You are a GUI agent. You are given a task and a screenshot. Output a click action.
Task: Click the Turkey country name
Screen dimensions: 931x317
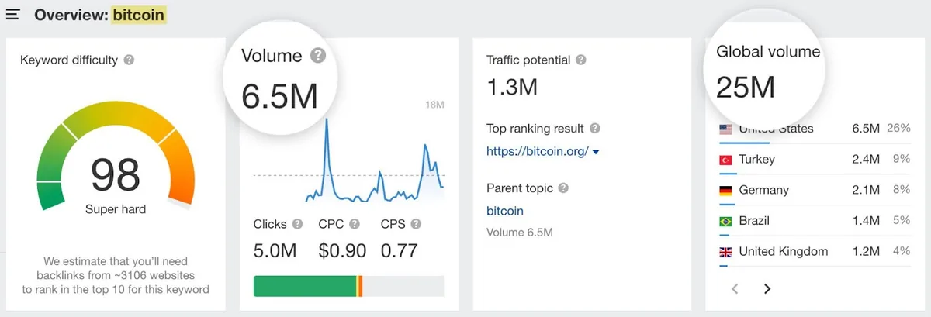[x=756, y=160]
